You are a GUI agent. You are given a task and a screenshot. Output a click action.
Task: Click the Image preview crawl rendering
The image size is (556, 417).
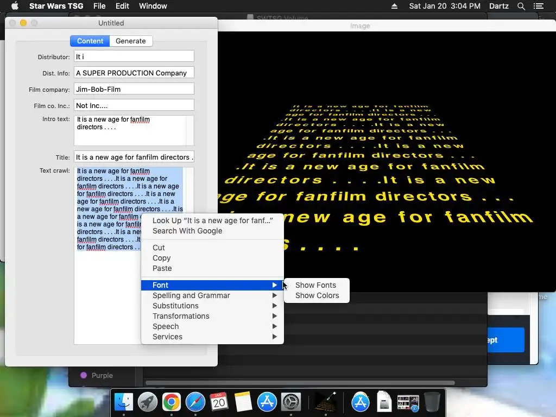coord(387,161)
